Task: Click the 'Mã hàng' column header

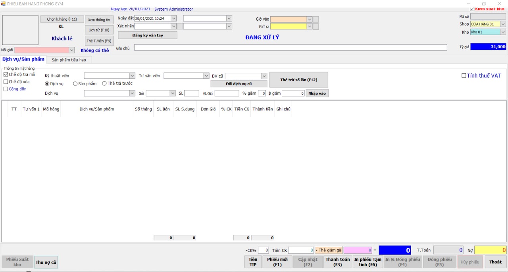Action: pyautogui.click(x=51, y=109)
